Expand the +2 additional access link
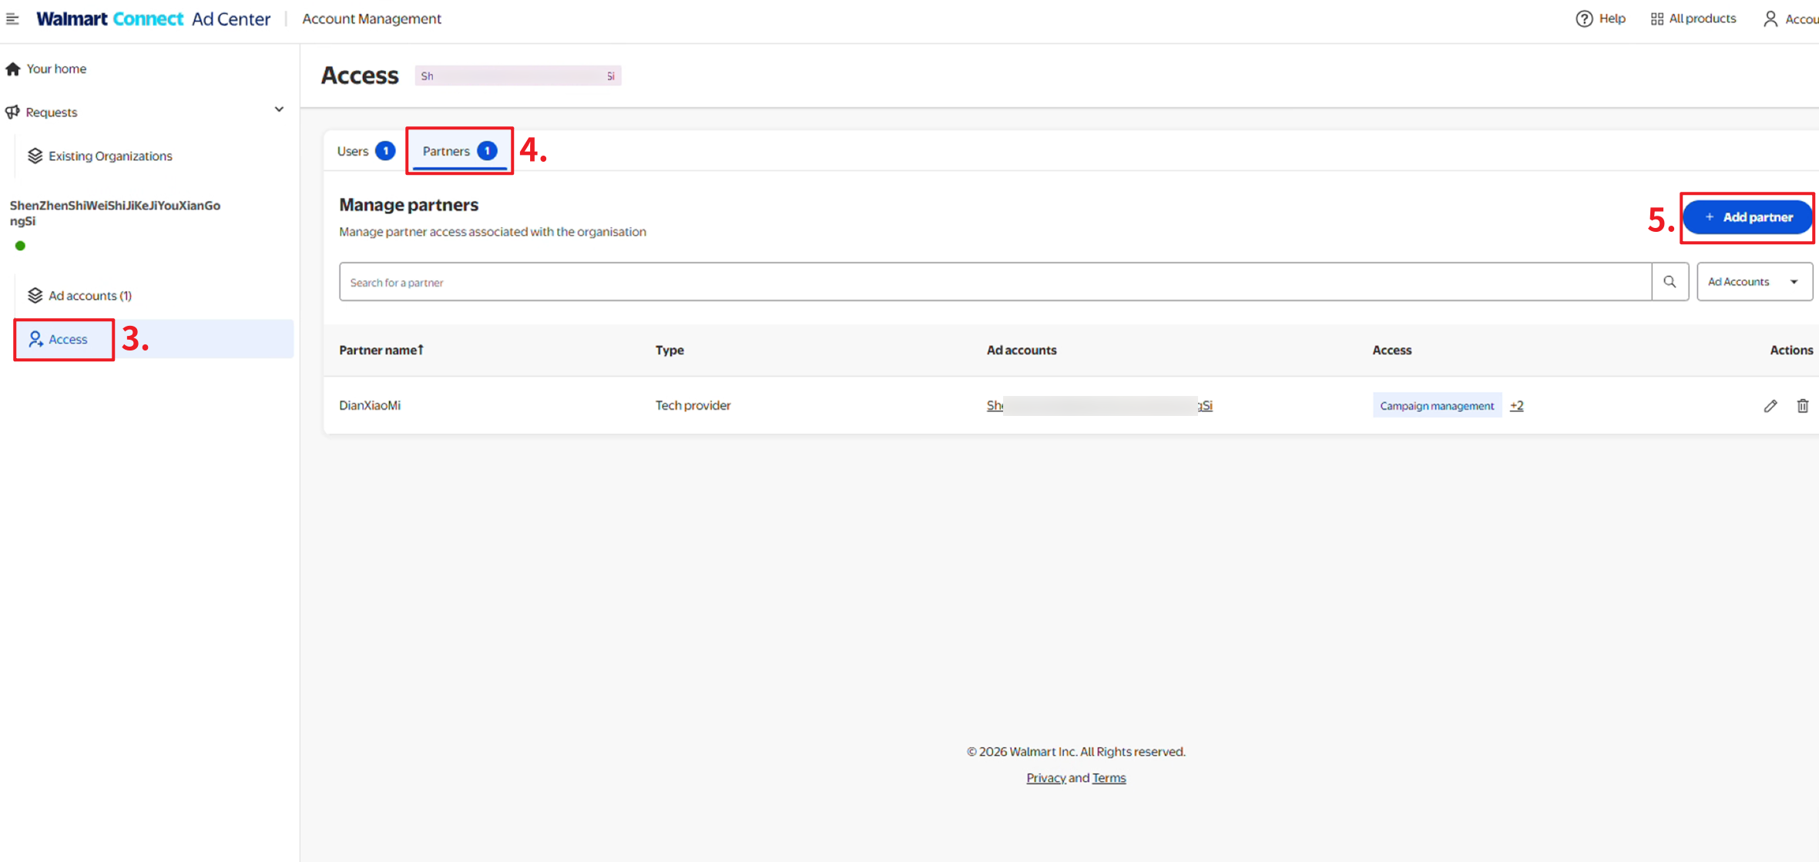 1516,406
